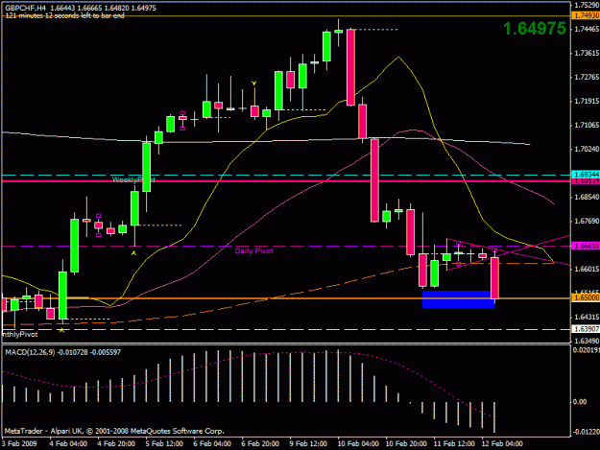This screenshot has width=600, height=450.
Task: Select the tall red candle at the chart peak
Action: tap(350, 67)
